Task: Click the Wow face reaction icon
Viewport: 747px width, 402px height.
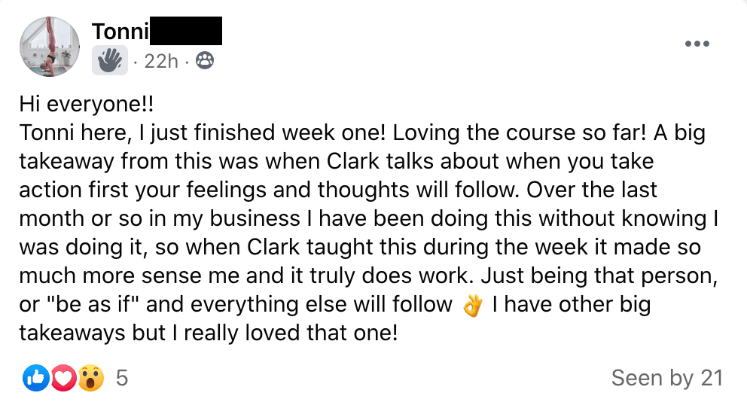Action: (x=90, y=378)
